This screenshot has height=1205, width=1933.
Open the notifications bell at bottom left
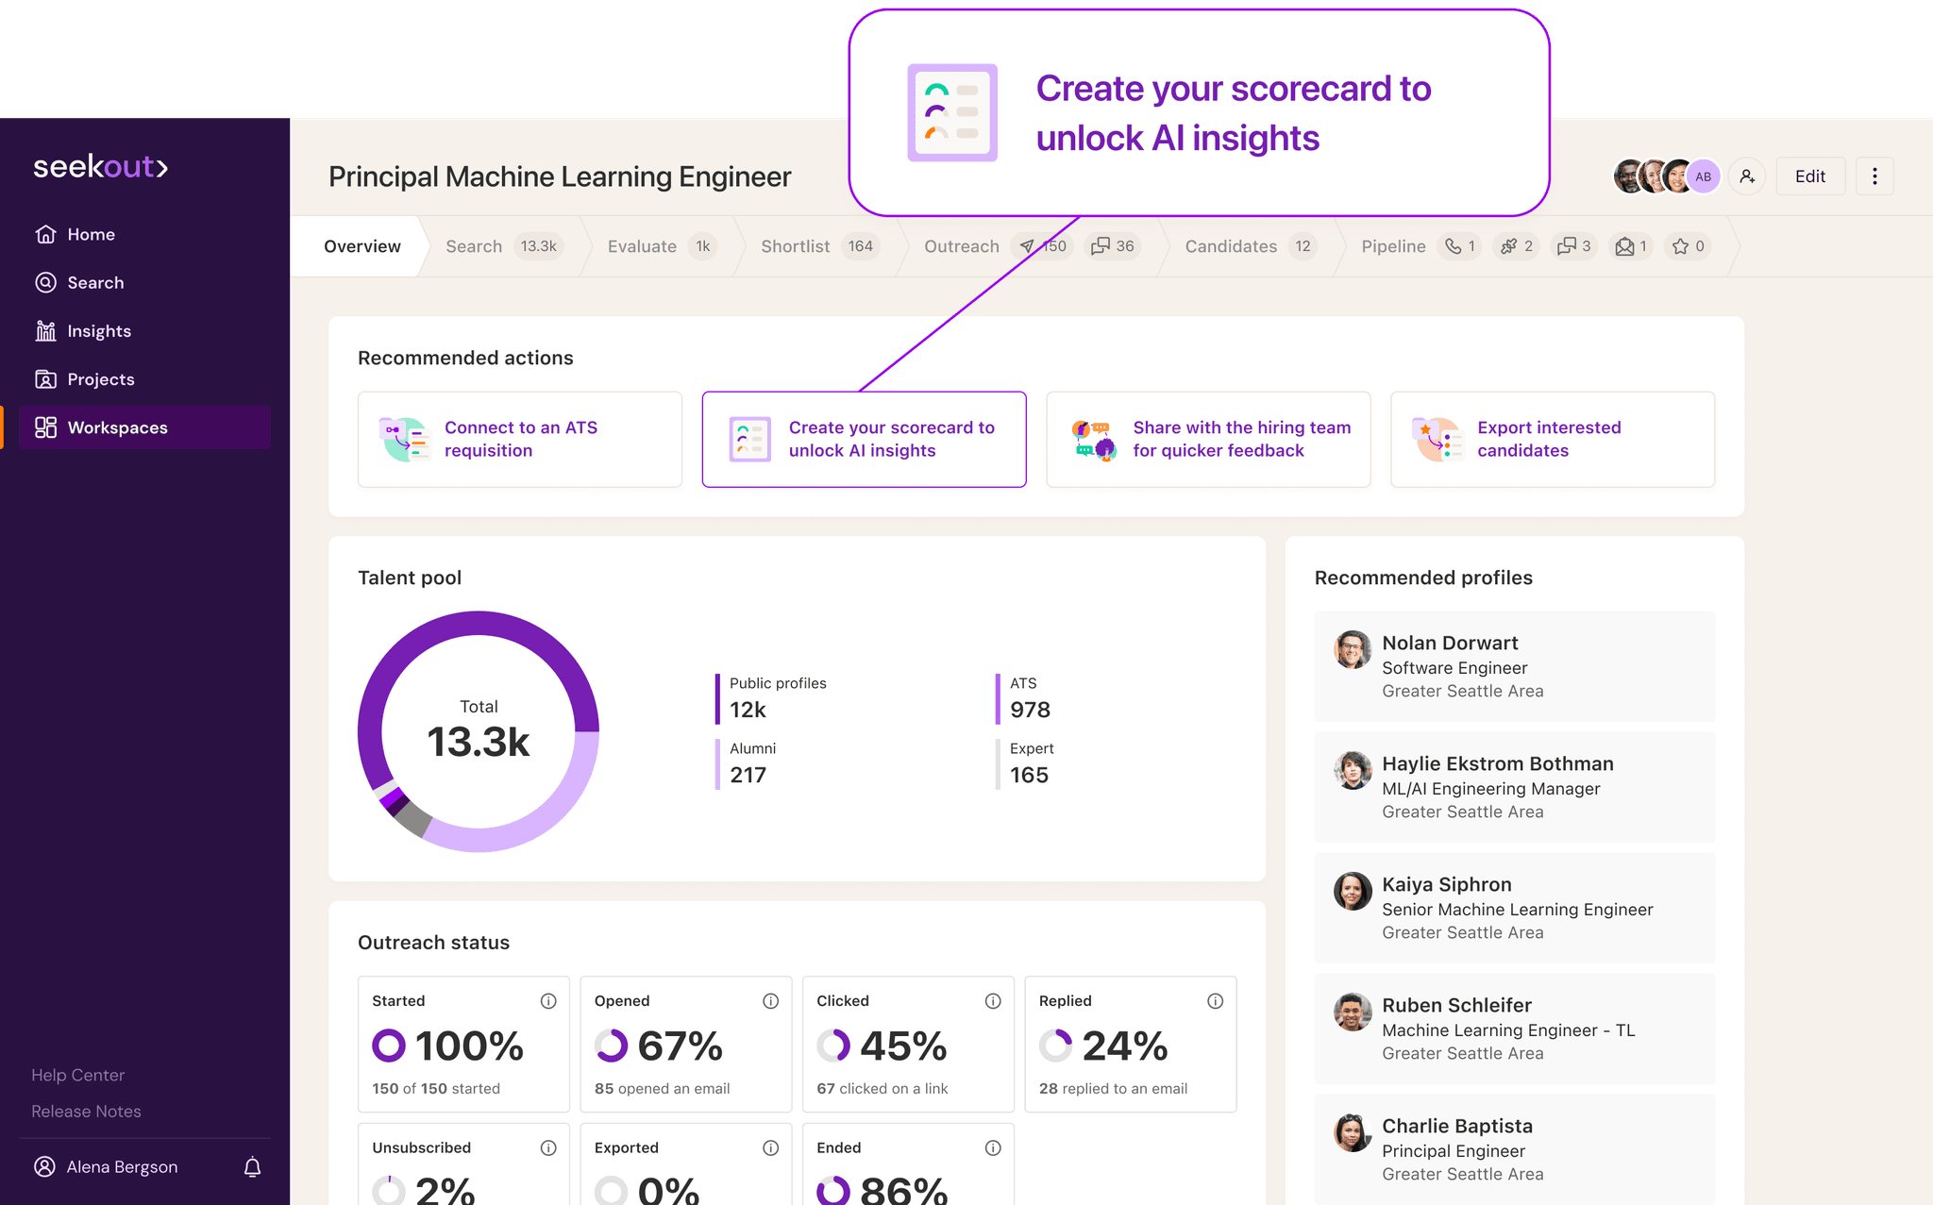[x=252, y=1166]
